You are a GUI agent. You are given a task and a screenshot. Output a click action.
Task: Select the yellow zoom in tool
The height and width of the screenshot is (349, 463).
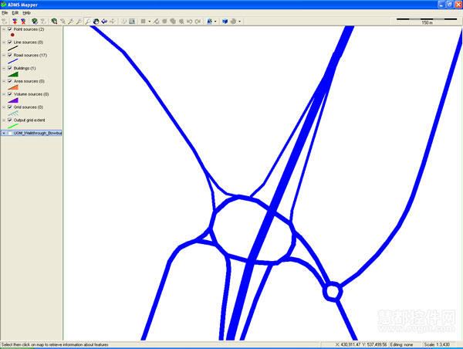(71, 22)
